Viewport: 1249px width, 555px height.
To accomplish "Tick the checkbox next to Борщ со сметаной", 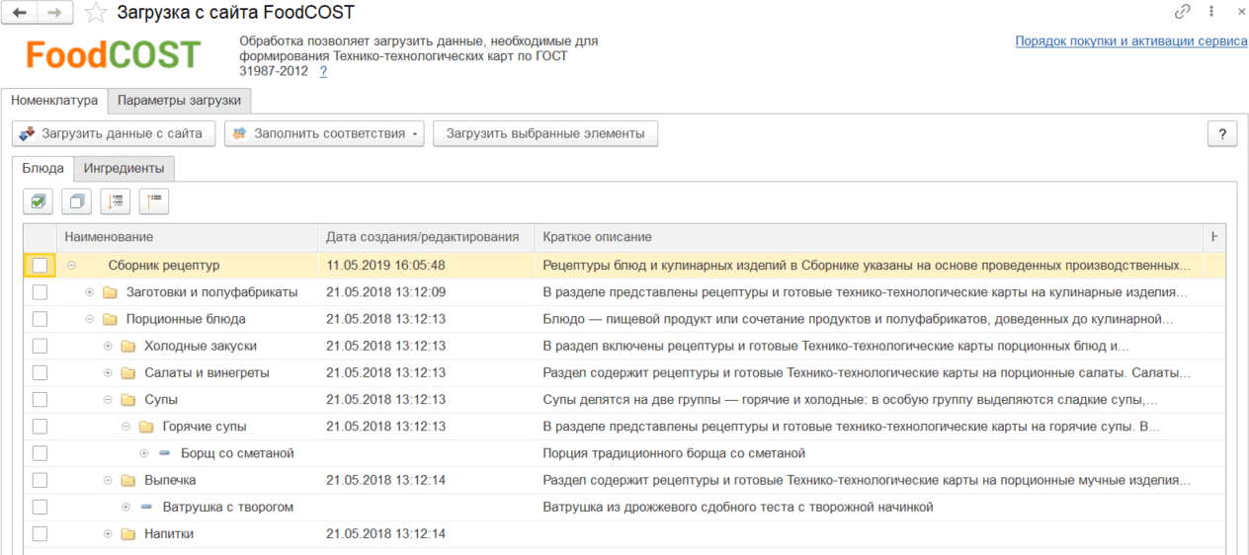I will 40,453.
